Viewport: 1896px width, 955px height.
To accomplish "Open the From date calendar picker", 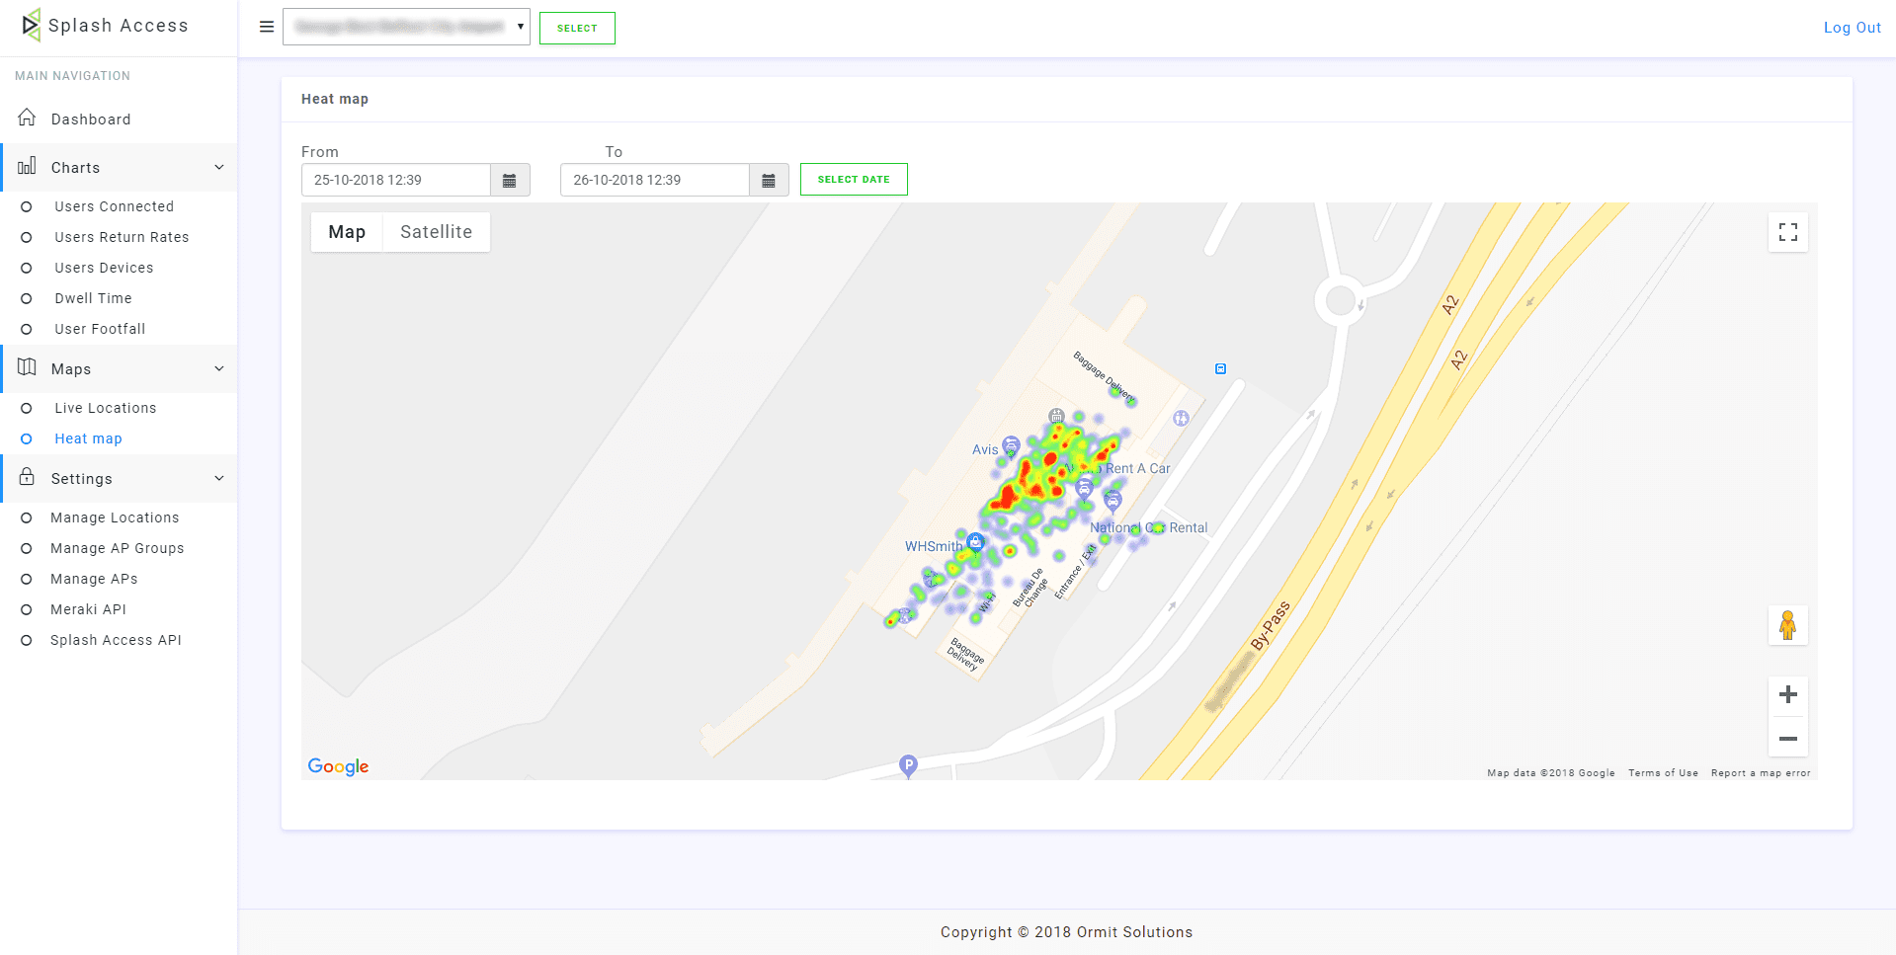I will pos(510,180).
